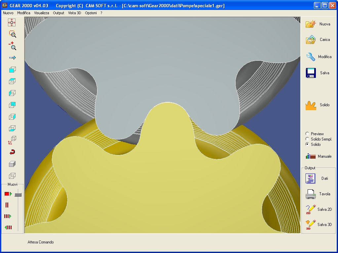Minimize the GEAR 2000 window

click(x=317, y=5)
